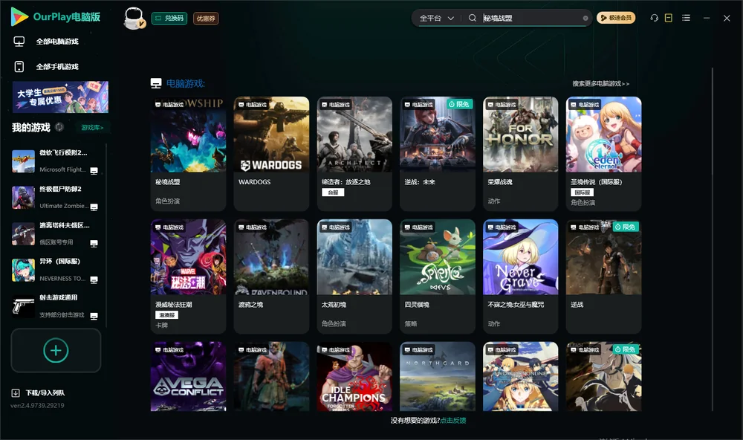Open 全部手机游戏 in the sidebar
This screenshot has width=743, height=440.
tap(57, 67)
